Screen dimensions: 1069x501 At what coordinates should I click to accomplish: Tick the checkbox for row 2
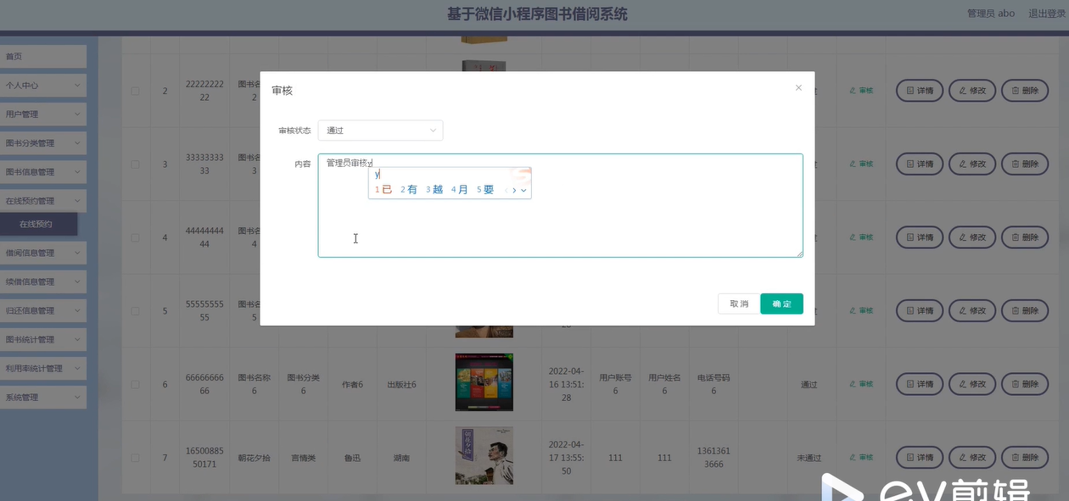click(136, 91)
